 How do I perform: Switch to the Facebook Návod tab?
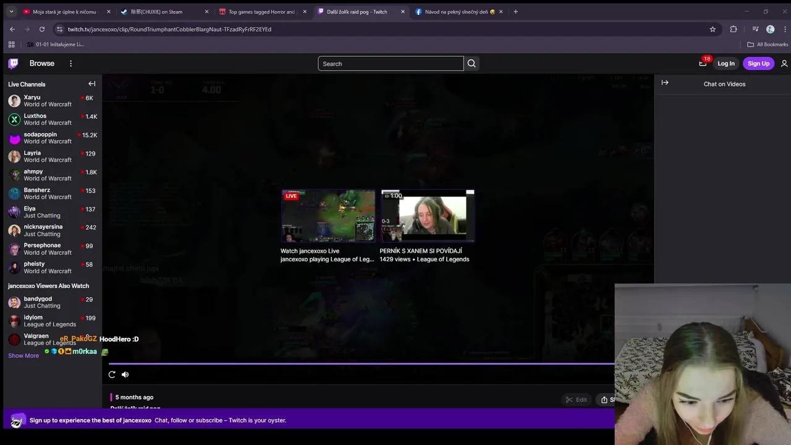click(460, 12)
